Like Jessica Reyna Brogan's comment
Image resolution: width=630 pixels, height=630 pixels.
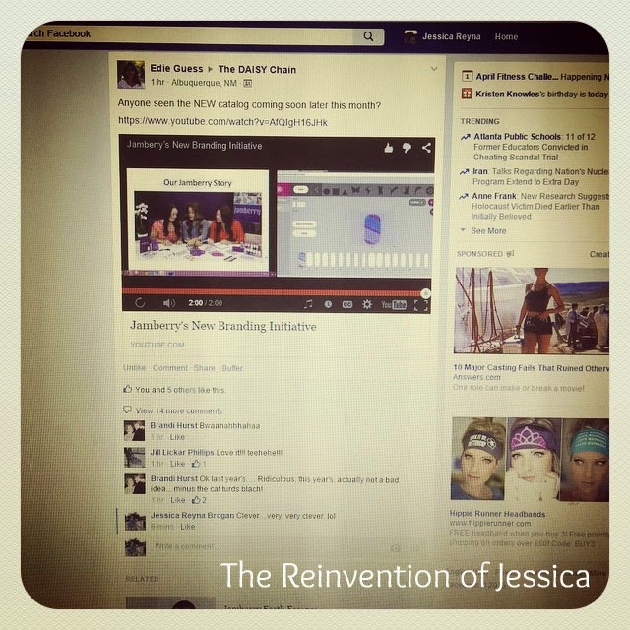[188, 526]
